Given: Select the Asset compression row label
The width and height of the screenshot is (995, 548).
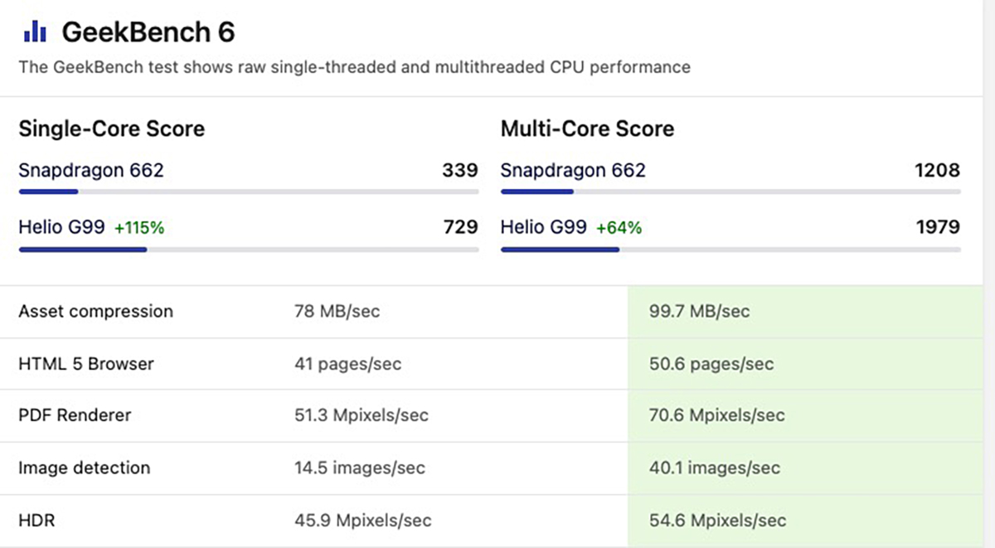Looking at the screenshot, I should click(96, 312).
